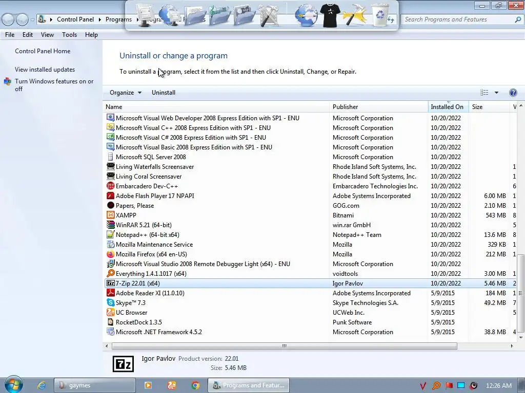Screen dimensions: 525x393
Task: Click the Uninstall button
Action: [164, 93]
